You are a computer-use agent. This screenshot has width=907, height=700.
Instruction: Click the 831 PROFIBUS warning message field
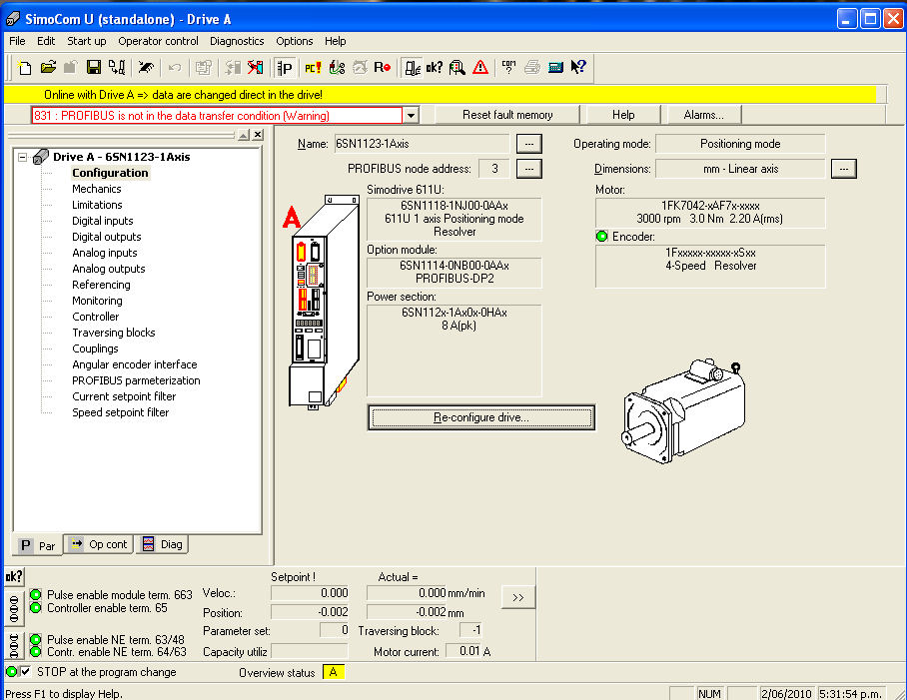tap(217, 116)
